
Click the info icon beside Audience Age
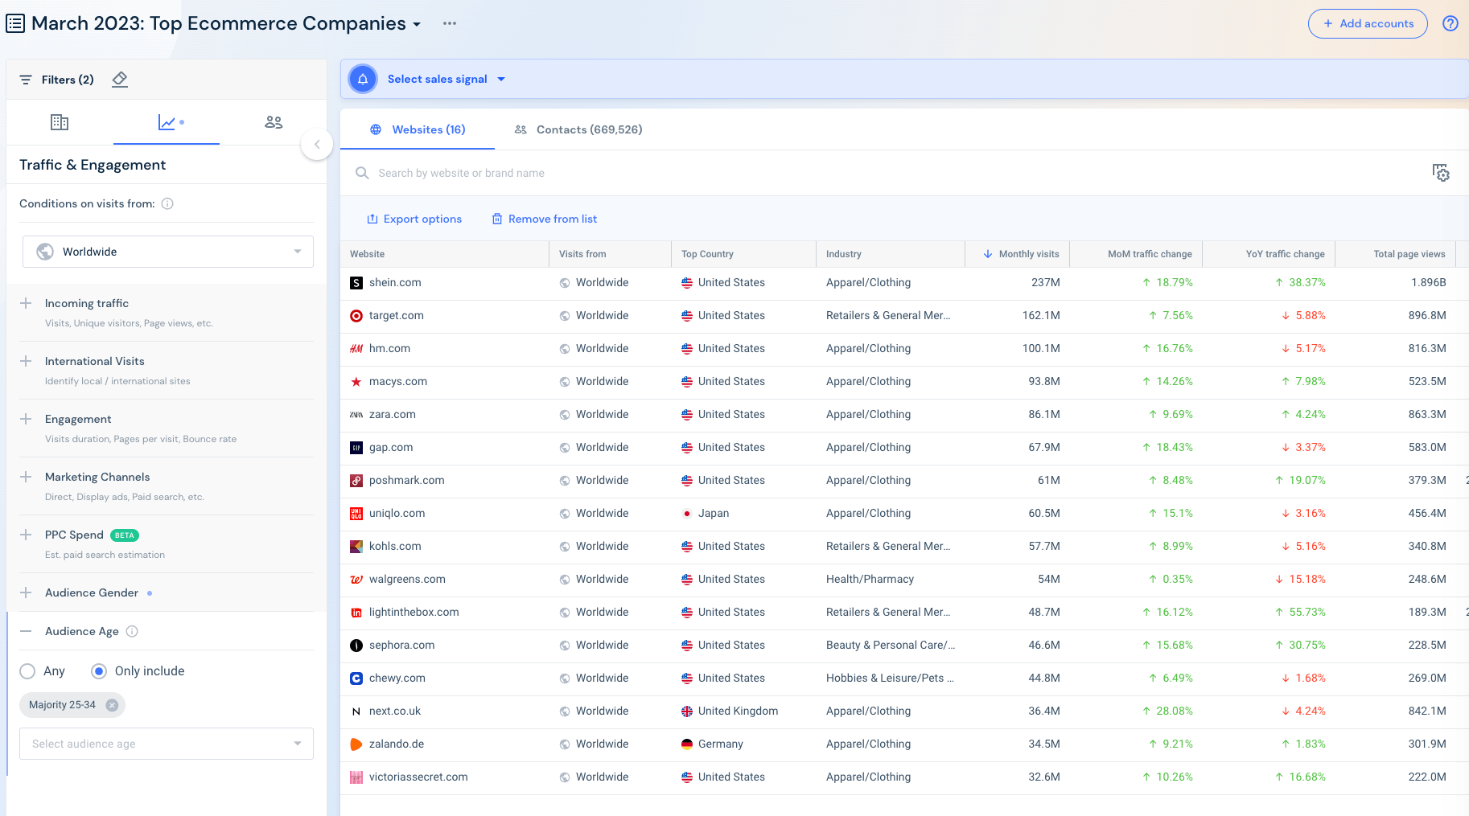click(132, 631)
